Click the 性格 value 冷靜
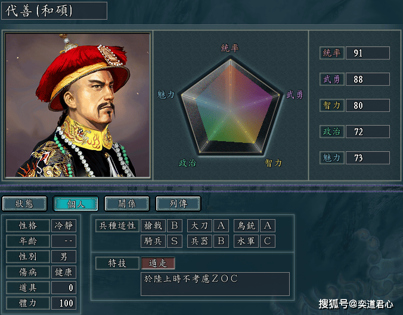The width and height of the screenshot is (403, 315). 64,226
